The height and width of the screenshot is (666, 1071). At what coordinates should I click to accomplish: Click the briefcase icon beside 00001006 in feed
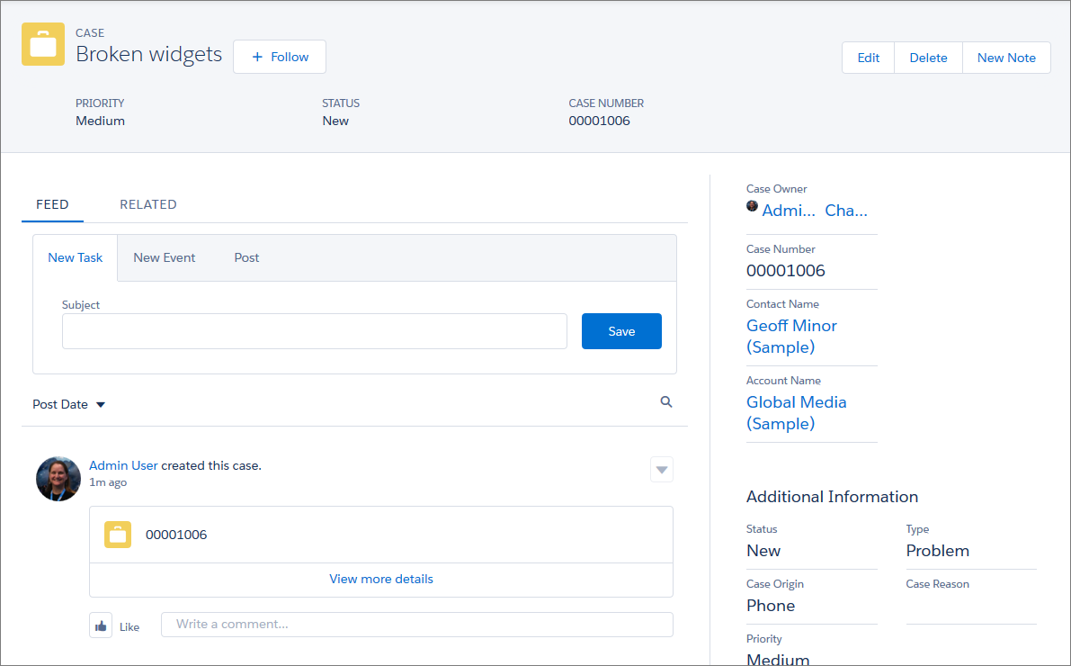(118, 535)
